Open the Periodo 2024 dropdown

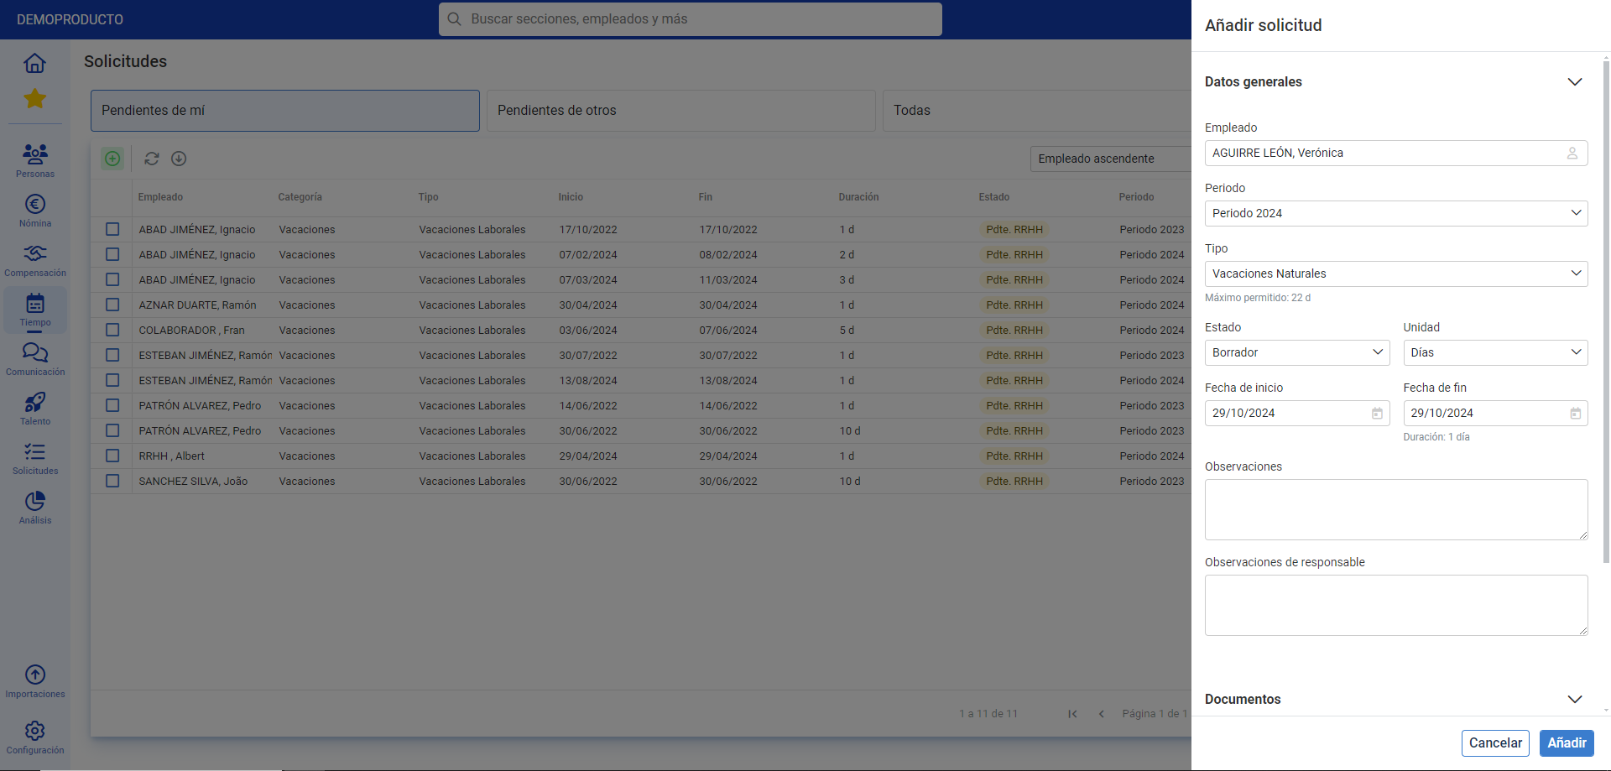point(1396,213)
